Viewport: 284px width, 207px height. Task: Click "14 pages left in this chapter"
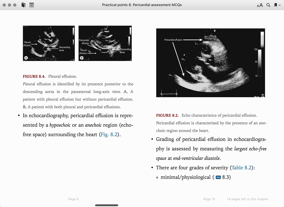[248, 199]
